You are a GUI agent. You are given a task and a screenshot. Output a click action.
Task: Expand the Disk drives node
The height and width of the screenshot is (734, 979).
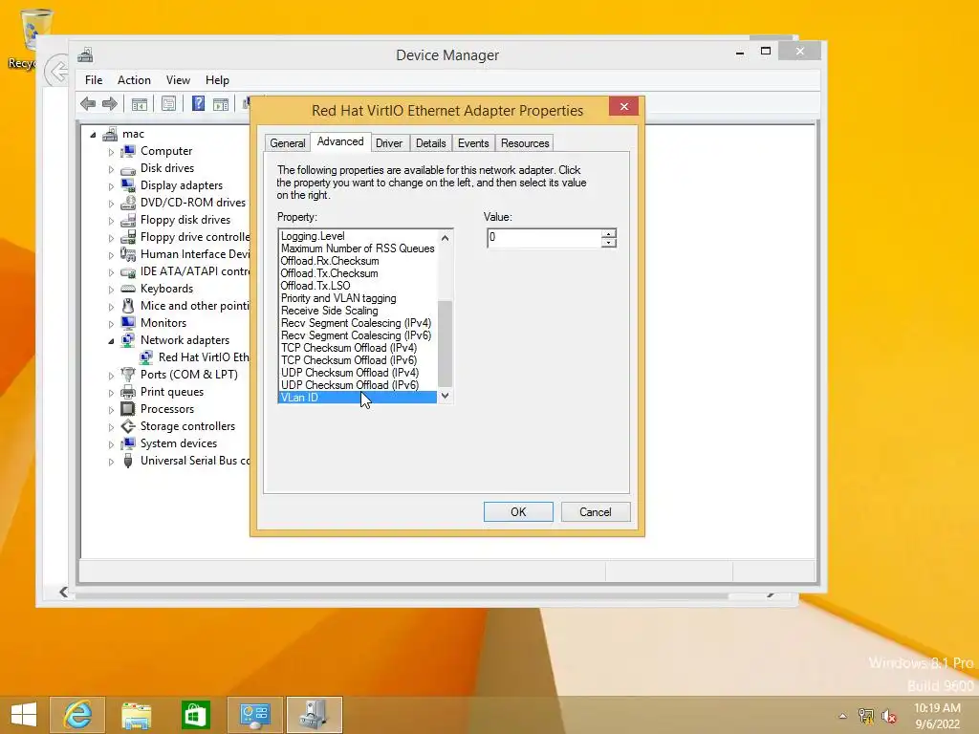[x=111, y=169]
